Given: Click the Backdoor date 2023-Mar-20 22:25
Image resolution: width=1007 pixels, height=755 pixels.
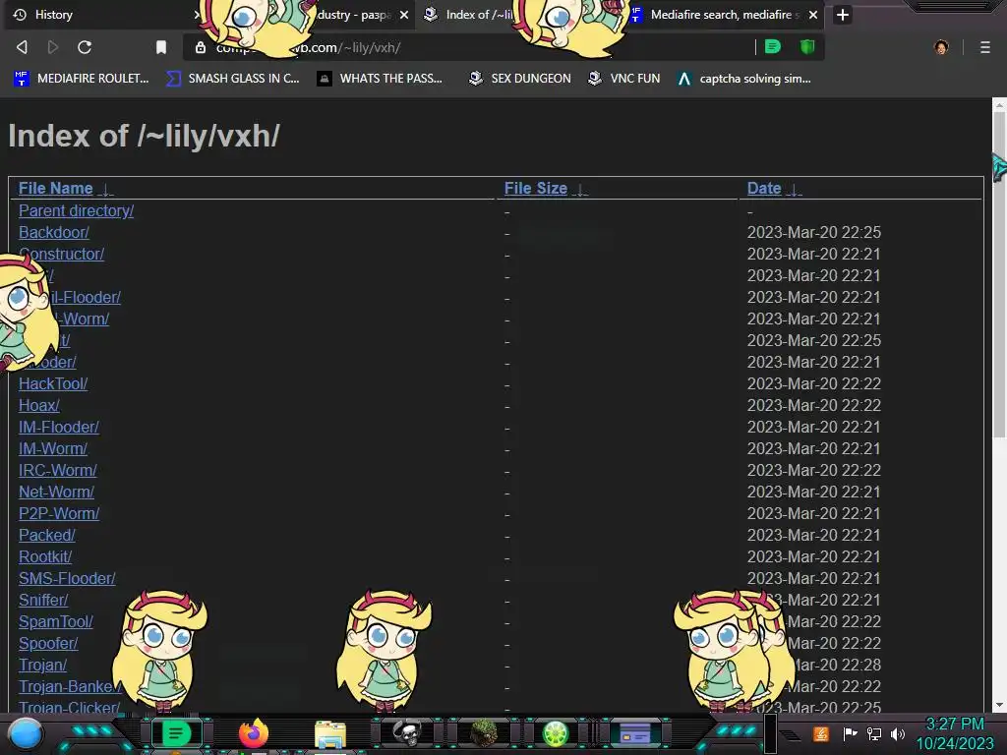Looking at the screenshot, I should tap(813, 232).
